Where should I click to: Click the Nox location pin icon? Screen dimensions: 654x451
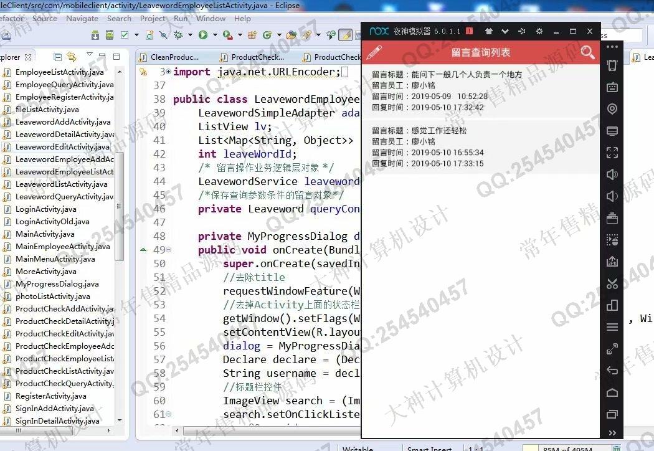[612, 110]
